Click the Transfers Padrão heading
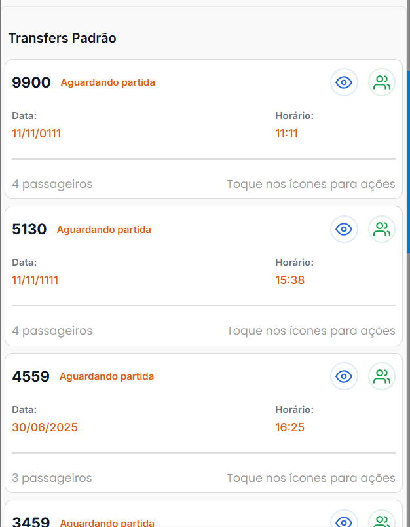 click(62, 38)
